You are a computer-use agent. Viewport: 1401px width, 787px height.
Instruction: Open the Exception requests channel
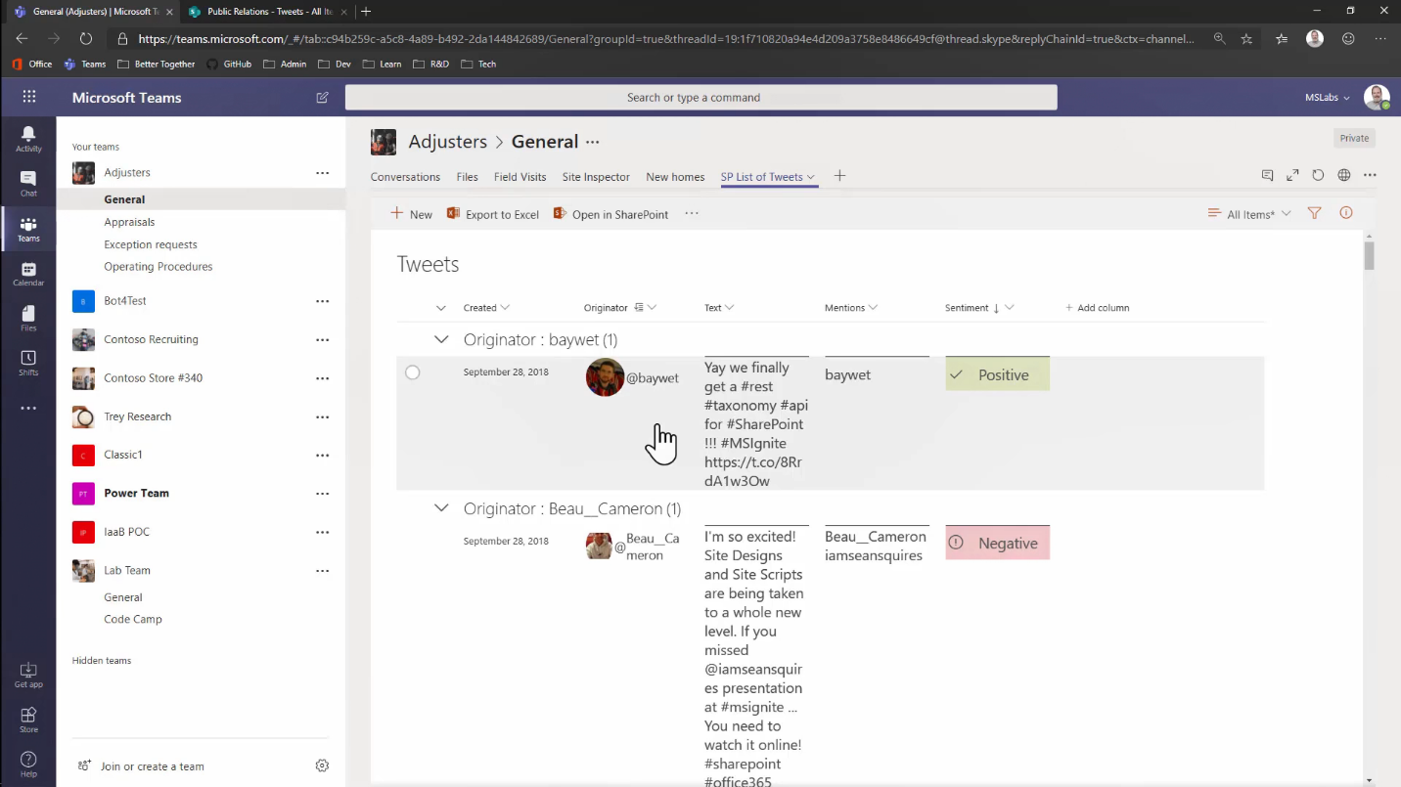tap(151, 244)
